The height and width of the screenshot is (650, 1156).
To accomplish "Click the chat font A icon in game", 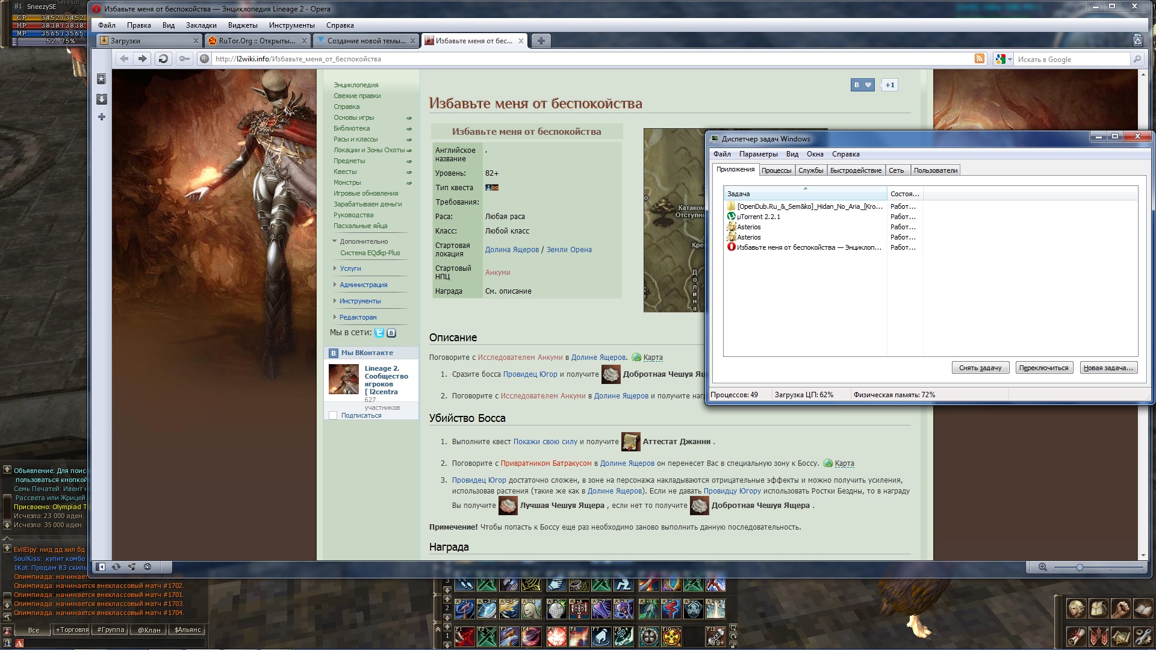I will [19, 643].
